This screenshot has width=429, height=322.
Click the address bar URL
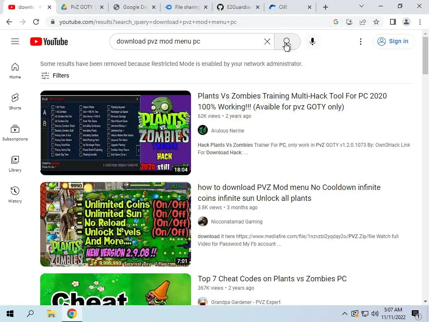[x=148, y=22]
